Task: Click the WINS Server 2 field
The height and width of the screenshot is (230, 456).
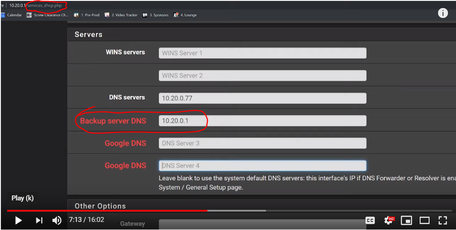Action: (x=262, y=76)
